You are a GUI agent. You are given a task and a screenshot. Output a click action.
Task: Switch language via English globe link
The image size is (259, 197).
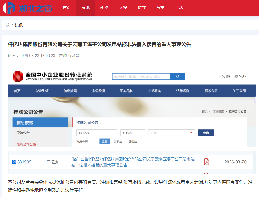tap(241, 76)
